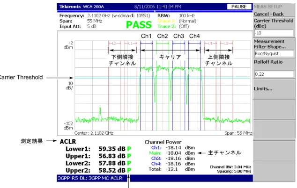Click the Ch4 label above the graph
This screenshot has height=188, width=297.
click(194, 36)
